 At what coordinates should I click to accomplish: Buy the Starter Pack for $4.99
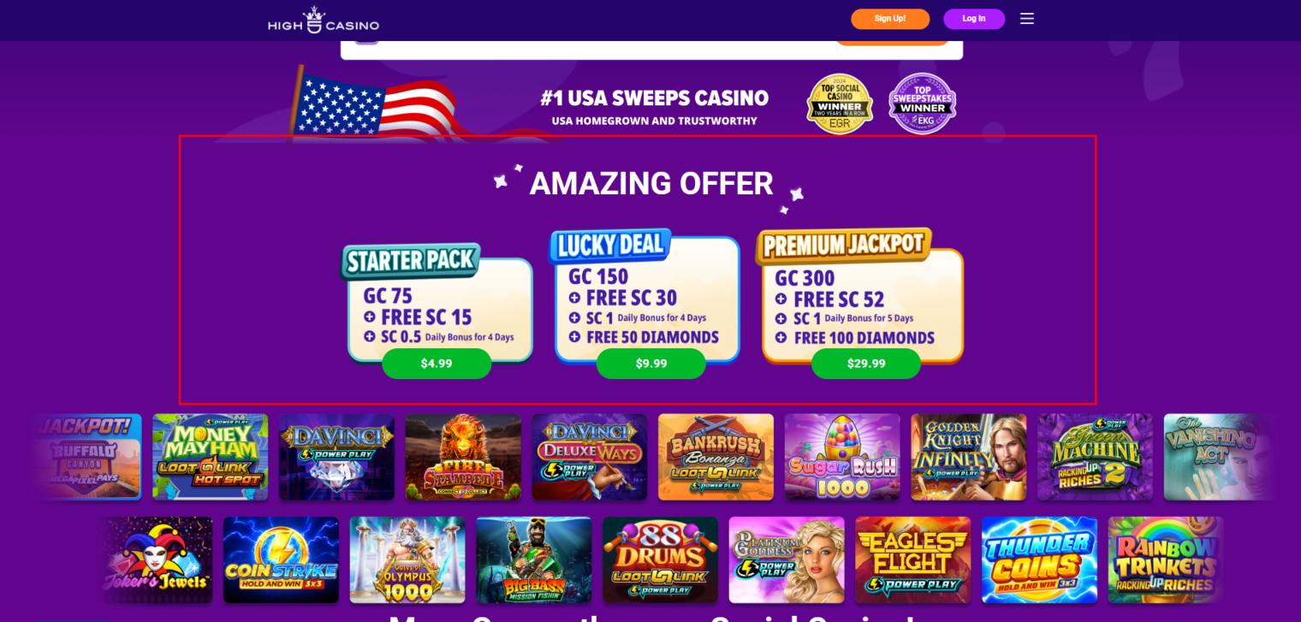(x=437, y=364)
